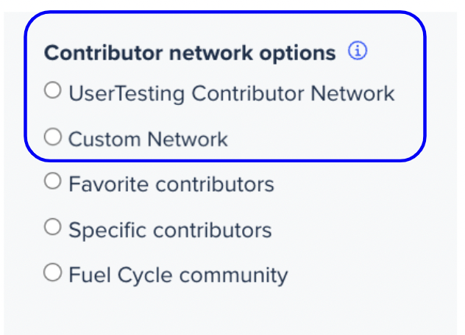Choose the Custom Network radio button
Image resolution: width=465 pixels, height=335 pixels.
53,137
